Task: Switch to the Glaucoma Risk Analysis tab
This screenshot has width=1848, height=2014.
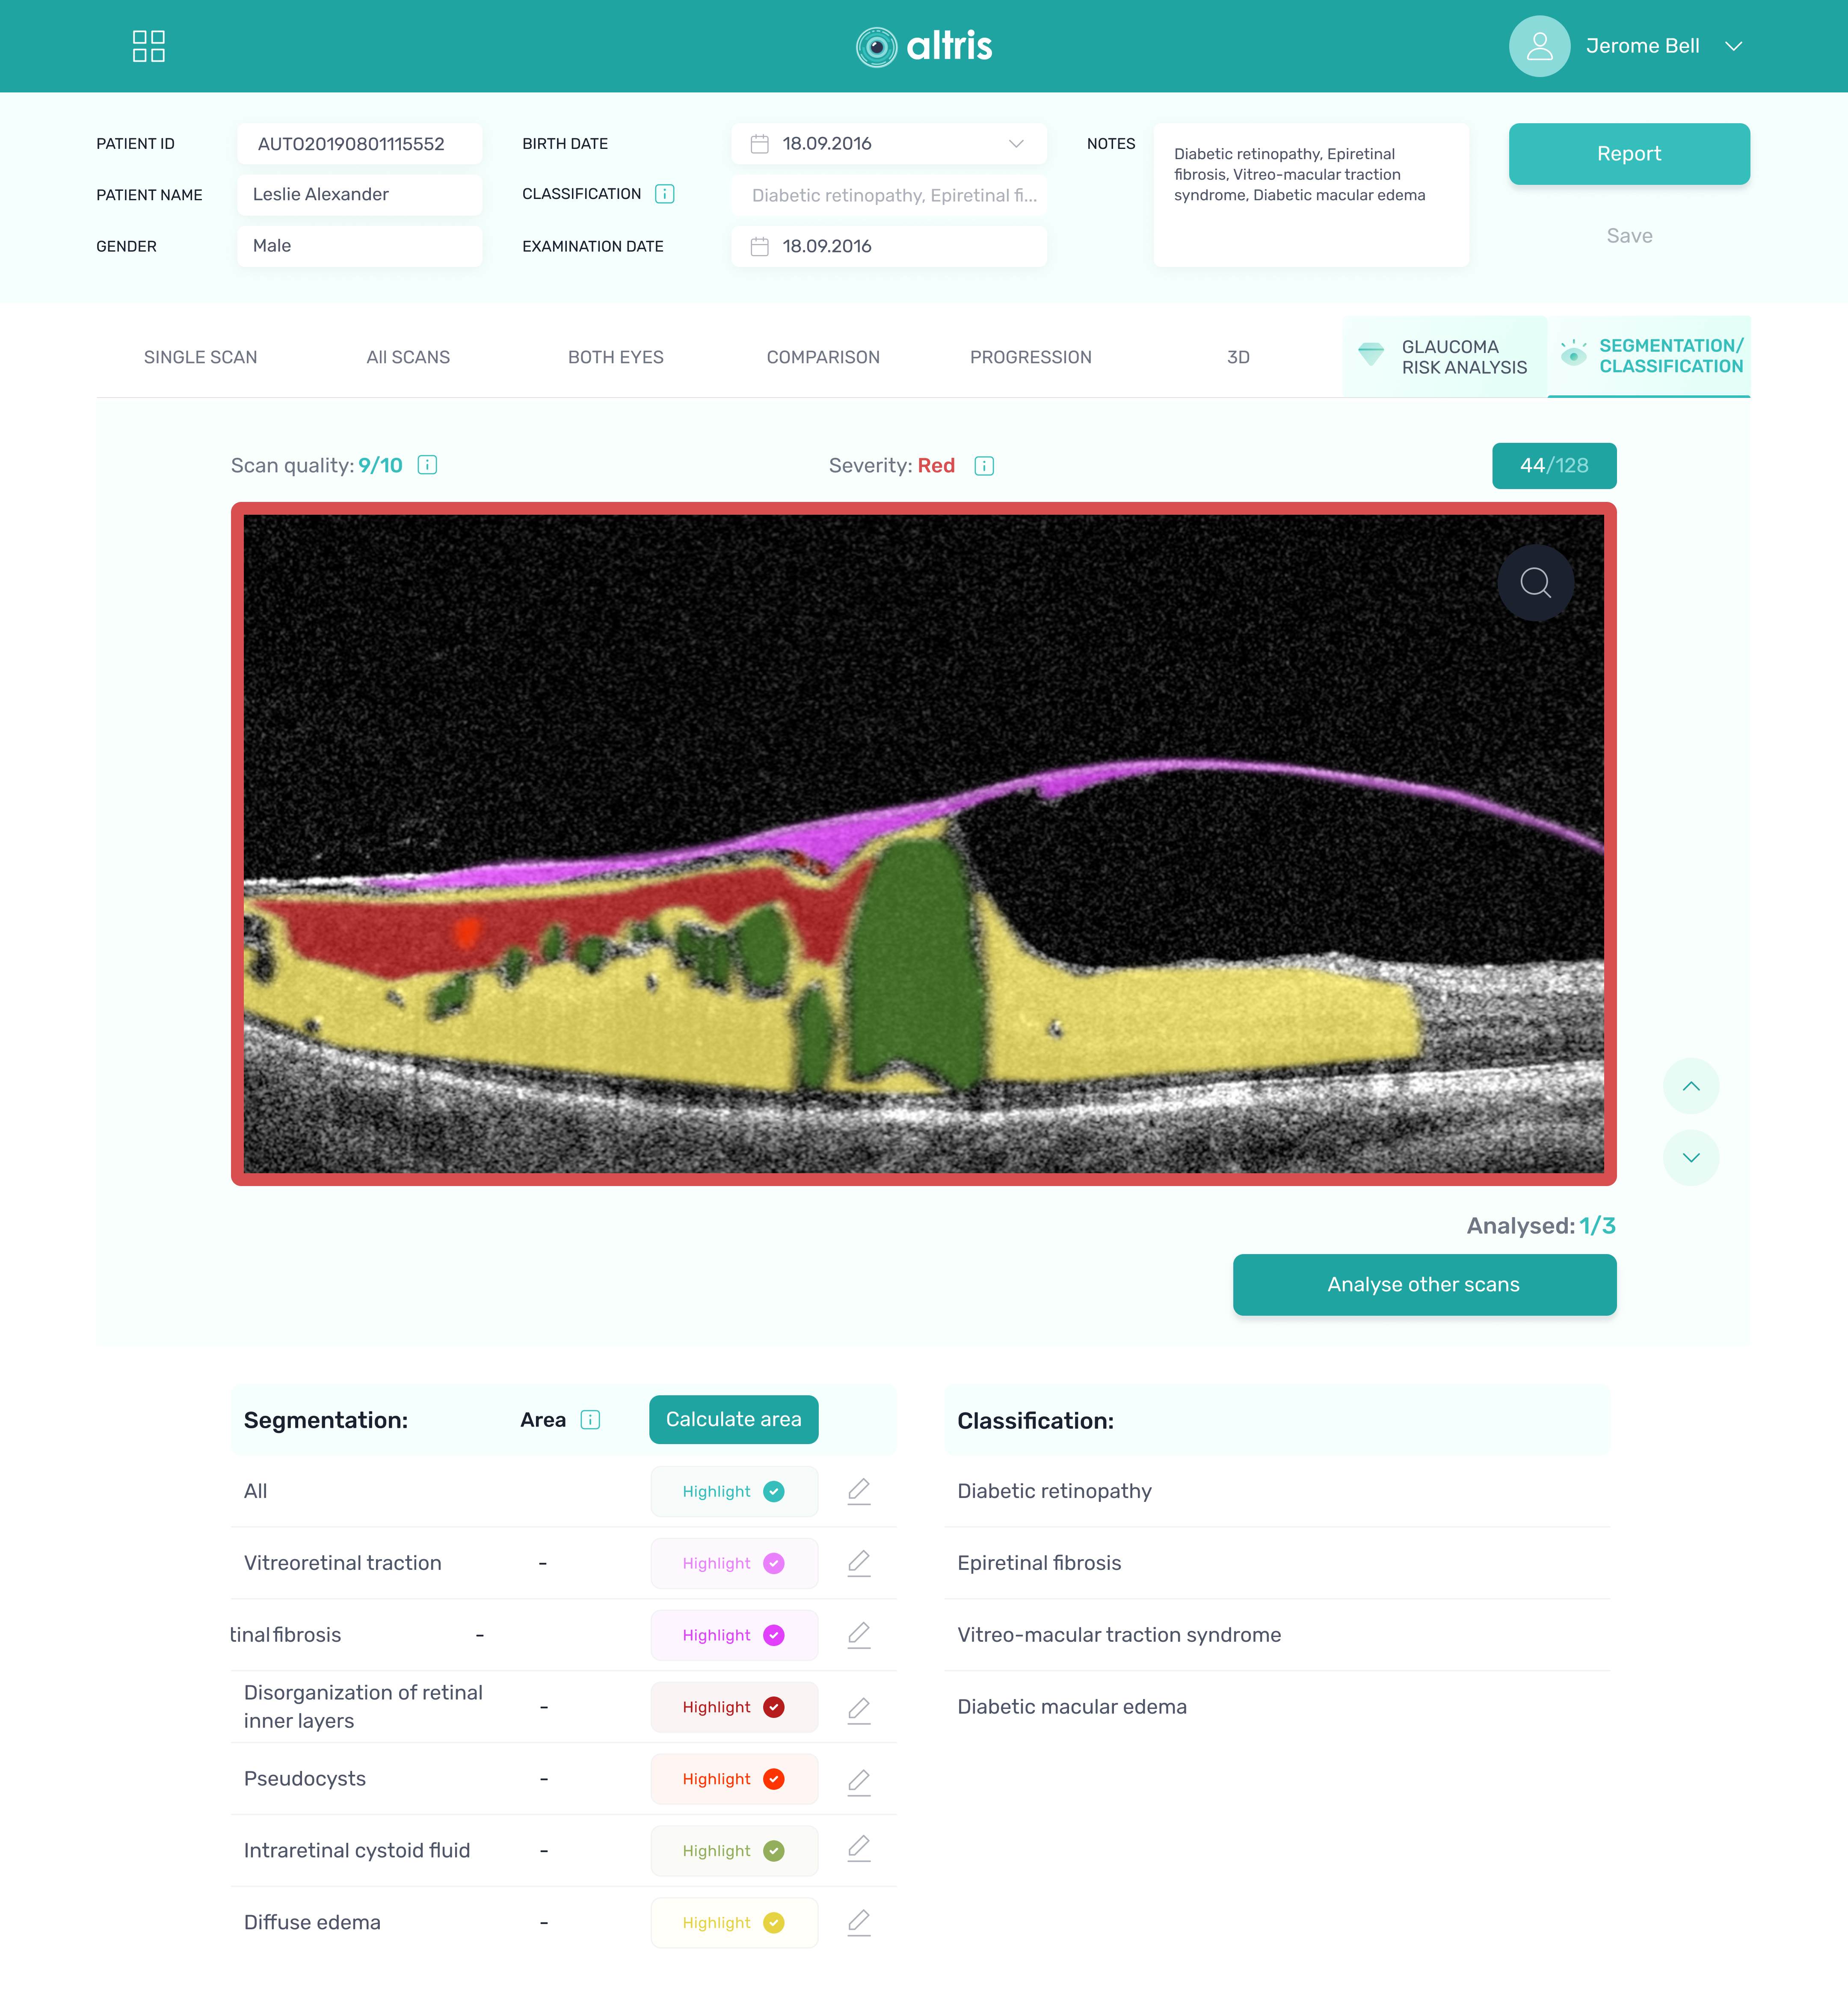Action: [1445, 357]
